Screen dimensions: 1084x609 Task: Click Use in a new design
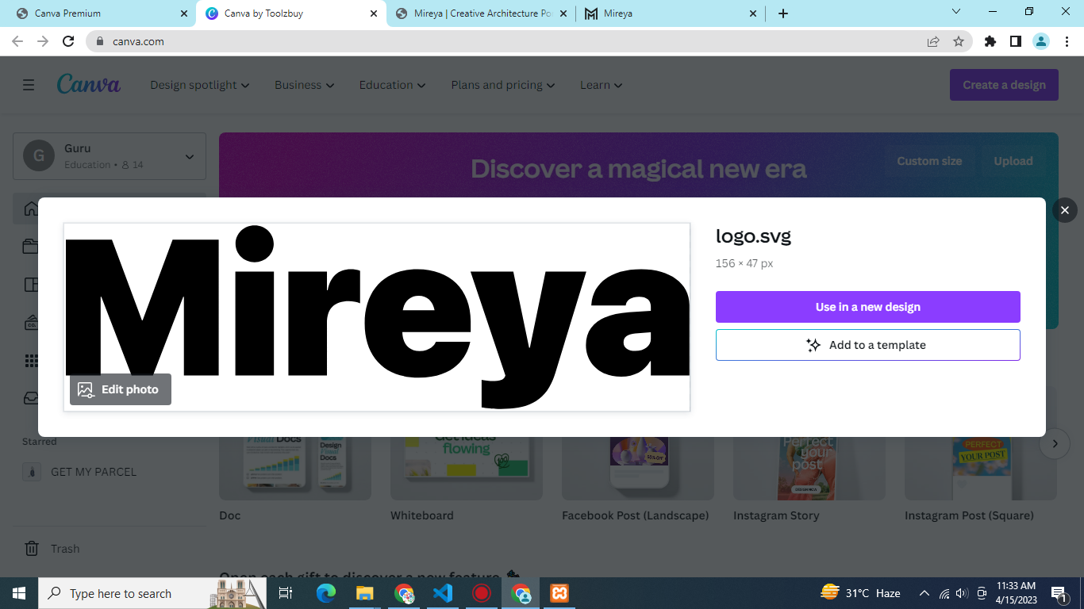click(x=867, y=307)
